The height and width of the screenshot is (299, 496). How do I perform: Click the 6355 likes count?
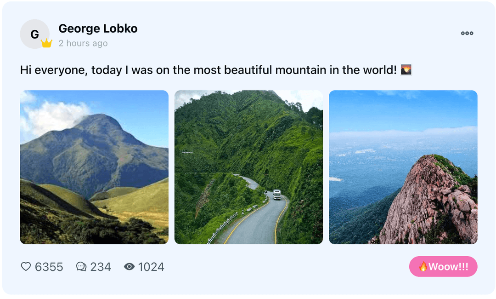(49, 267)
